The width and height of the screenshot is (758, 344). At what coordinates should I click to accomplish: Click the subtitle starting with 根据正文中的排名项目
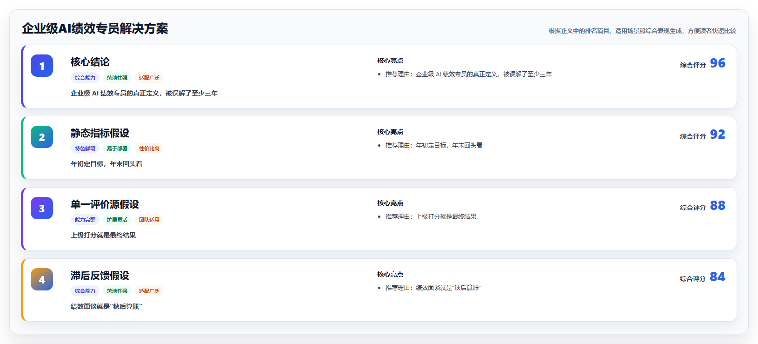point(642,31)
